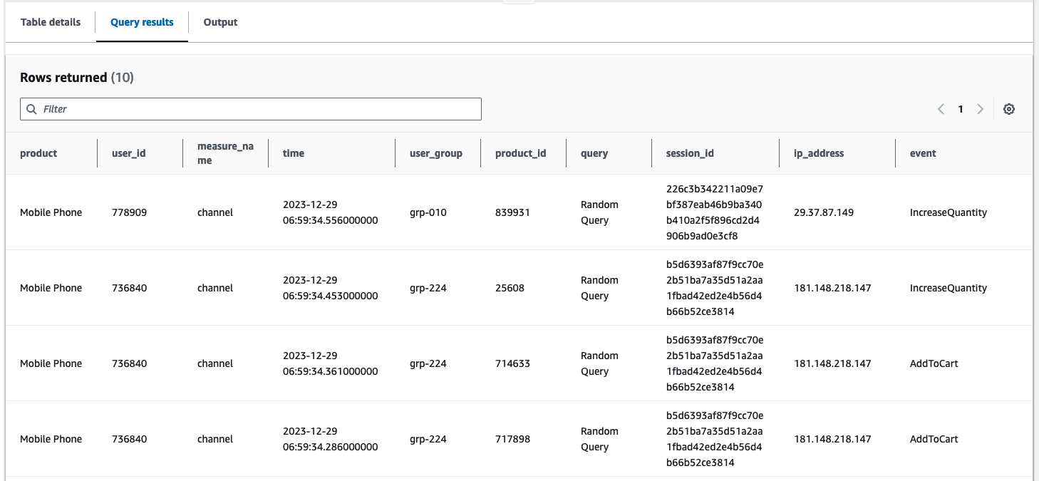Sort by the product column header
1039x481 pixels.
click(x=38, y=153)
